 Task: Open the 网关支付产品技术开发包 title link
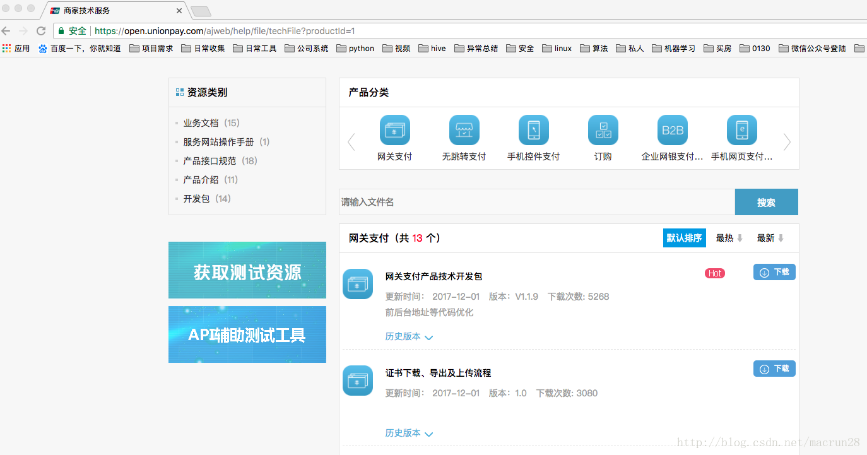[434, 276]
